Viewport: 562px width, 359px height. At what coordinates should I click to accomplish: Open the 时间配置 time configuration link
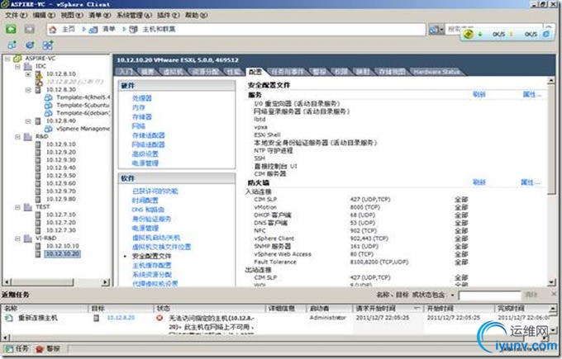145,201
